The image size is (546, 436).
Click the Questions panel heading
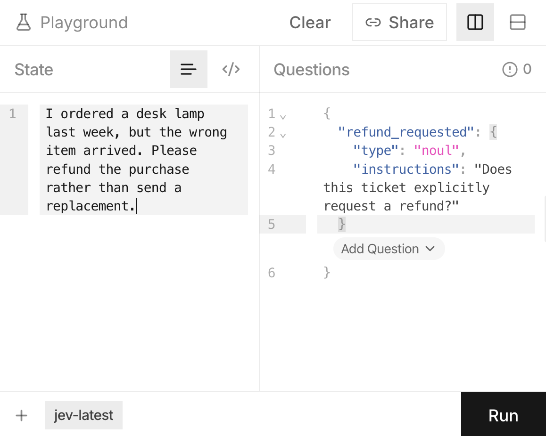coord(311,70)
